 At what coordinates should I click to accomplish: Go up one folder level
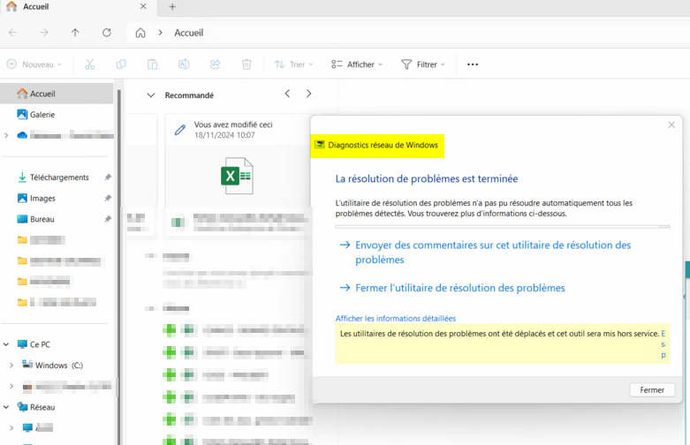pyautogui.click(x=75, y=33)
